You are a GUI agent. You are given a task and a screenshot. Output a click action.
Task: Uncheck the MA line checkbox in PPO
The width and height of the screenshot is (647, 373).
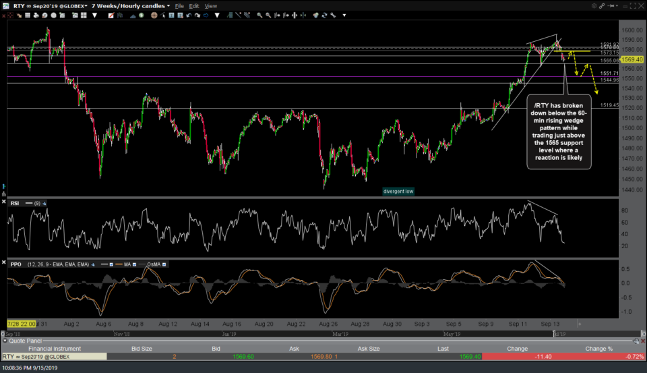135,264
